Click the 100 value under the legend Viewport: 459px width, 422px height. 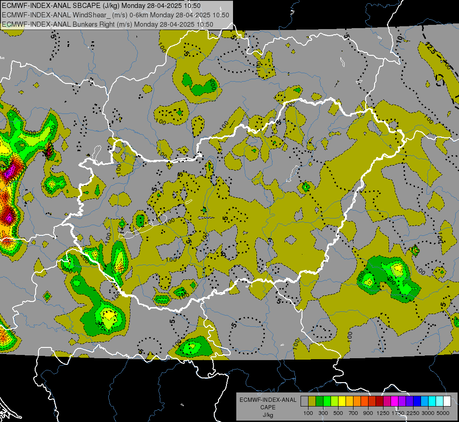[308, 413]
